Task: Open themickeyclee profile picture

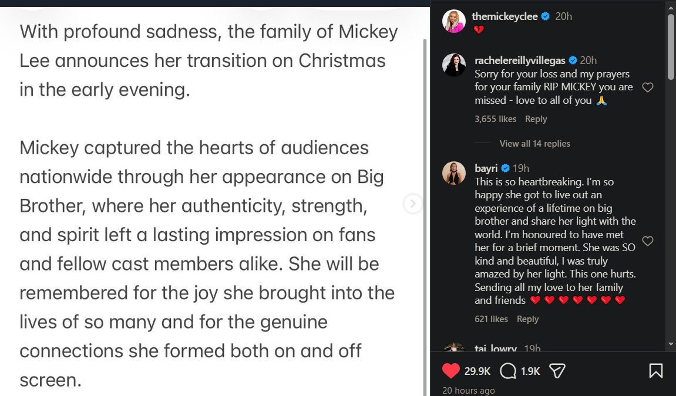Action: (454, 21)
